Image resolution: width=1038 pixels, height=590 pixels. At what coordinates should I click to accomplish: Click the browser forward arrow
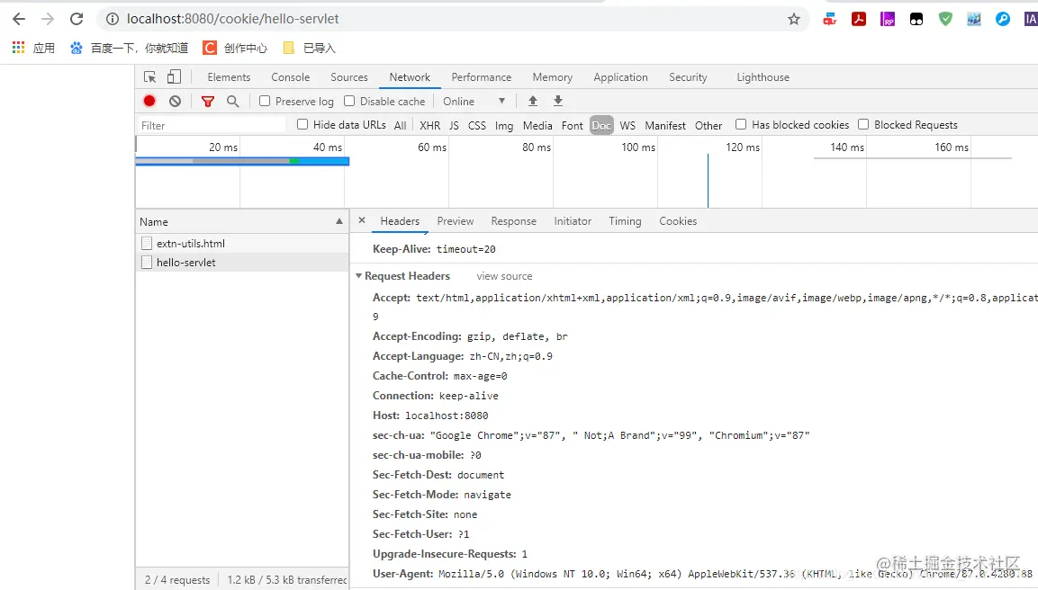coord(48,19)
